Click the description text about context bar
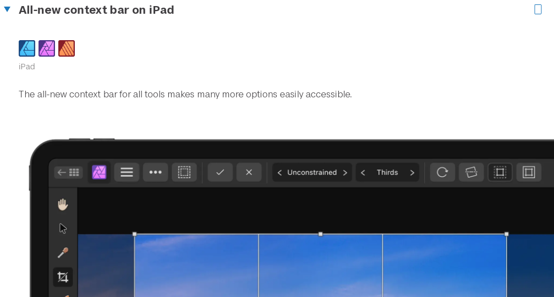 tap(185, 94)
